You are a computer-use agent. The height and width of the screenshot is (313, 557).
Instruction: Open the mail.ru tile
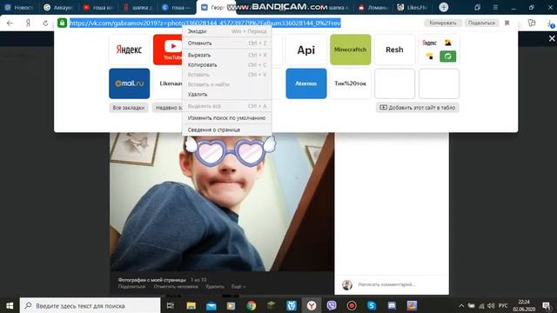(129, 83)
